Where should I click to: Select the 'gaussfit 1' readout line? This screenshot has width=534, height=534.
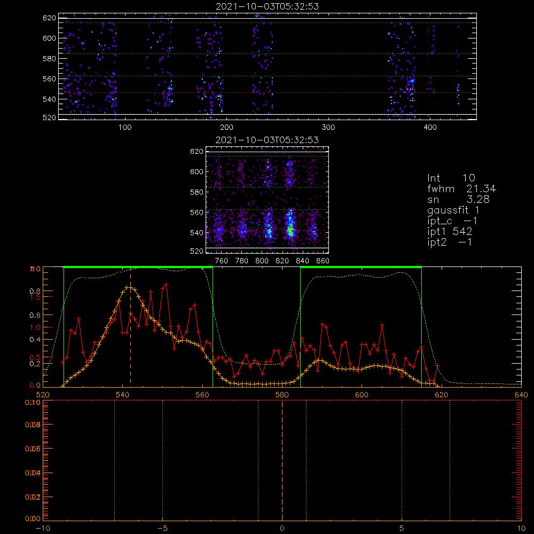(x=453, y=210)
